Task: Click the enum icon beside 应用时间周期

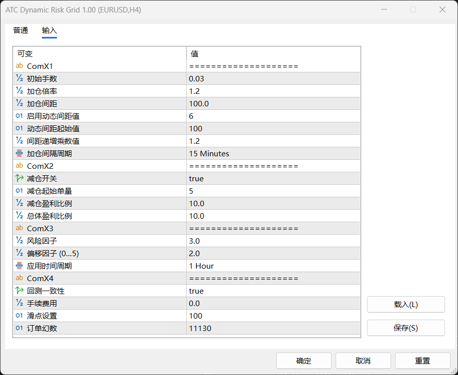Action: point(19,266)
